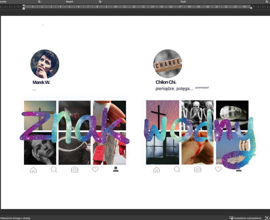The height and width of the screenshot is (220, 270).
Task: Select camera icon below Marek W. grid
Action: (74, 170)
